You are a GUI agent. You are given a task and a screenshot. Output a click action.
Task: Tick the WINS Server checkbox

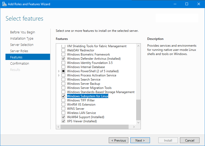point(63,109)
